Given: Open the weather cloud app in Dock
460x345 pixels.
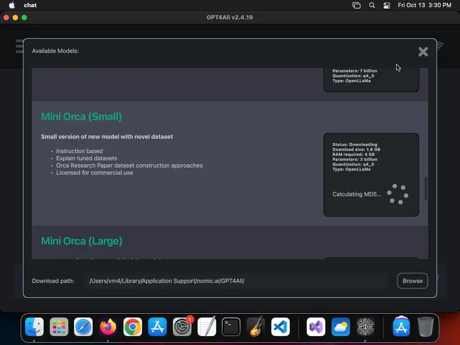Looking at the screenshot, I should pyautogui.click(x=341, y=327).
